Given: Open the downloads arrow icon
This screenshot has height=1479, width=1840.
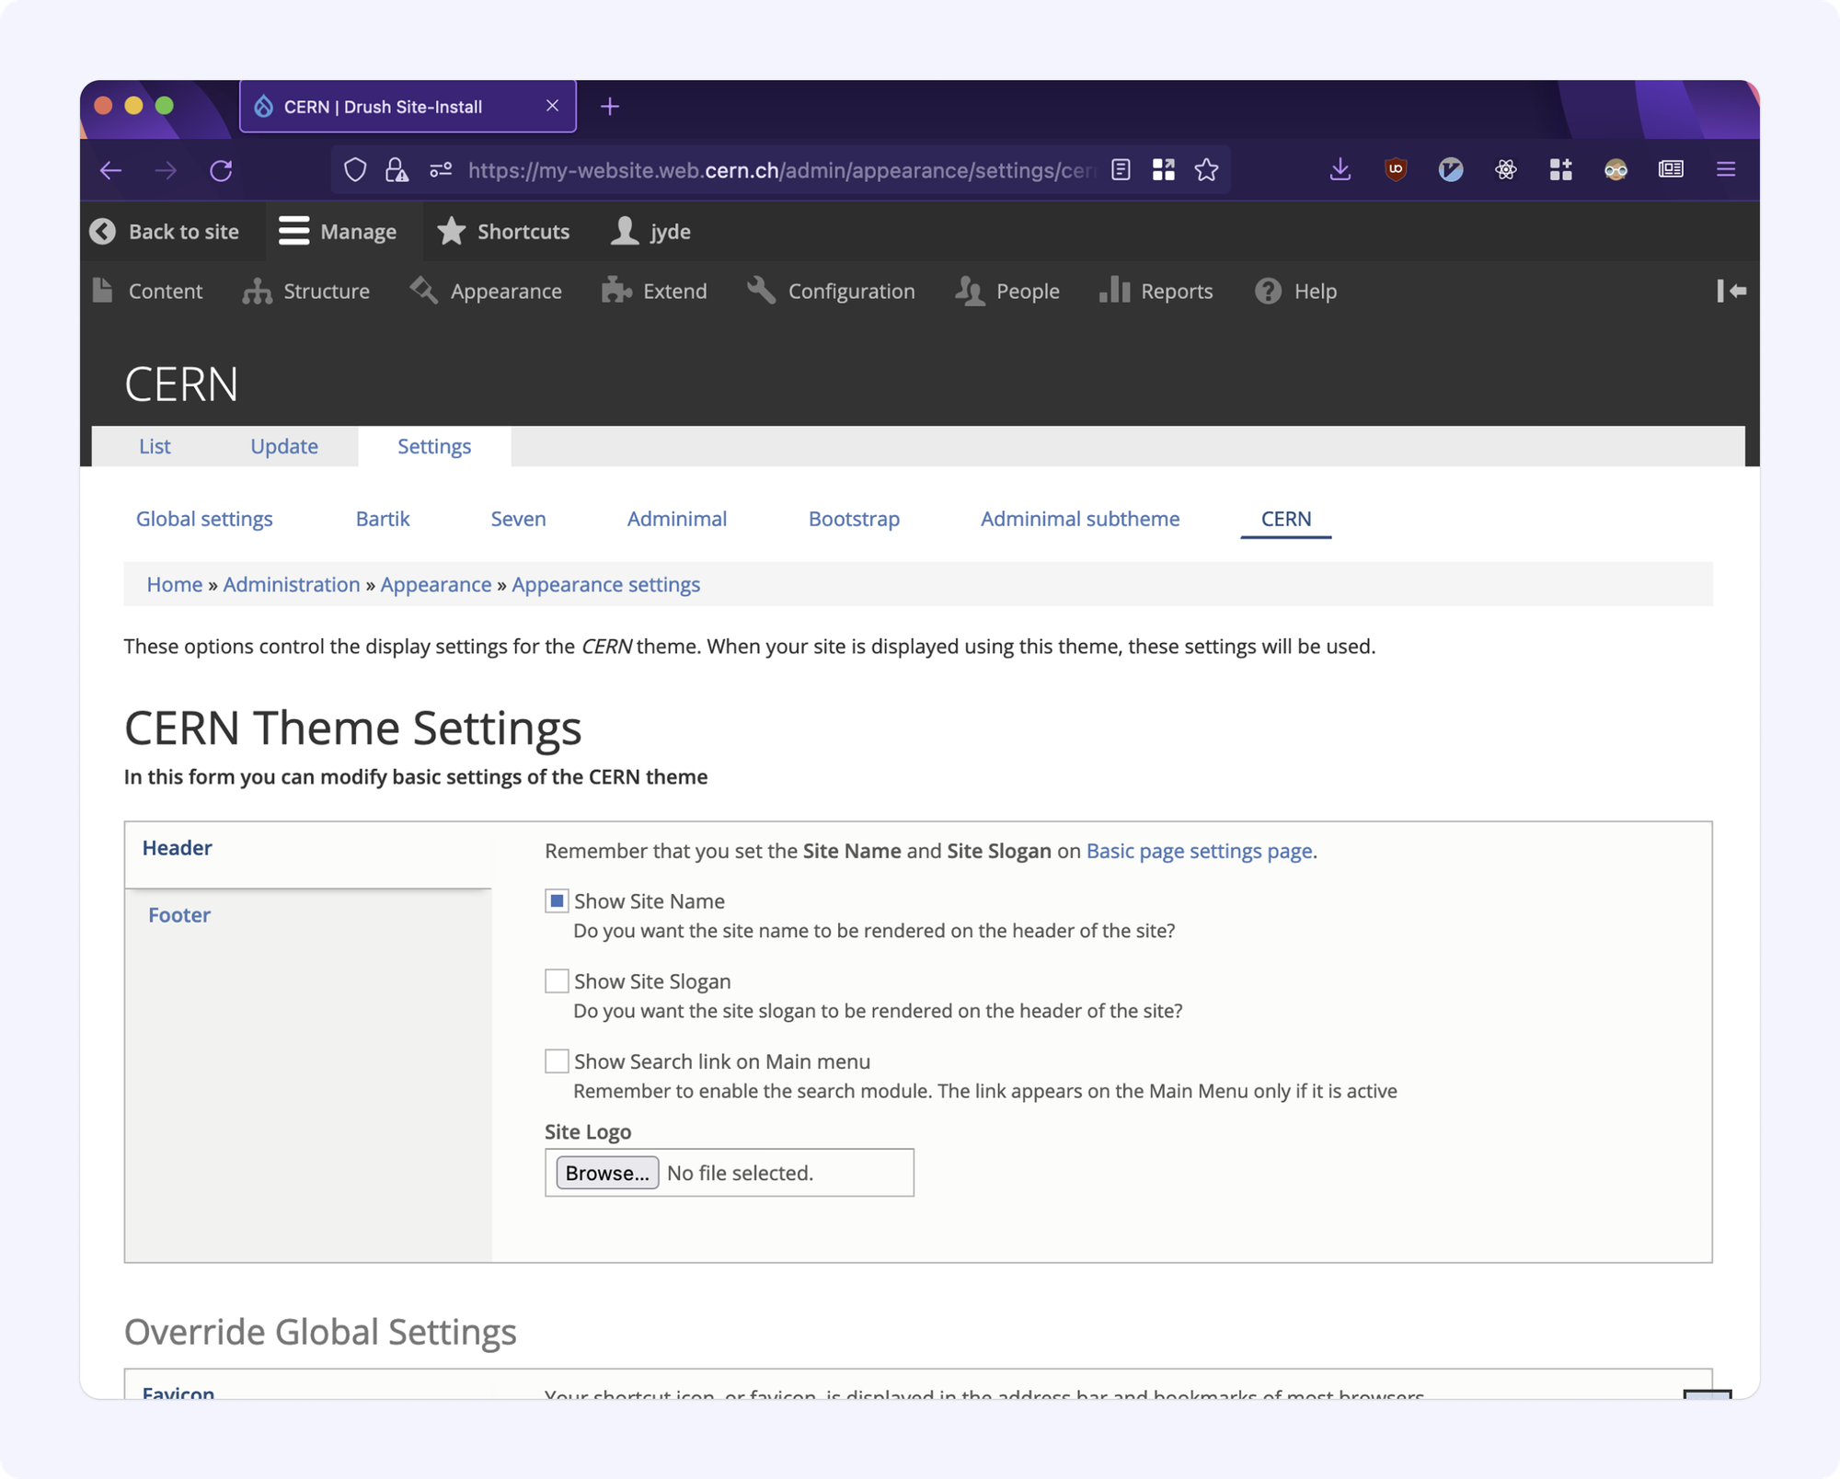Looking at the screenshot, I should point(1340,169).
